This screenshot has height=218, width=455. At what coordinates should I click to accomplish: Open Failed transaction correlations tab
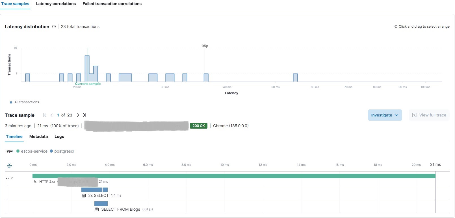pos(112,4)
